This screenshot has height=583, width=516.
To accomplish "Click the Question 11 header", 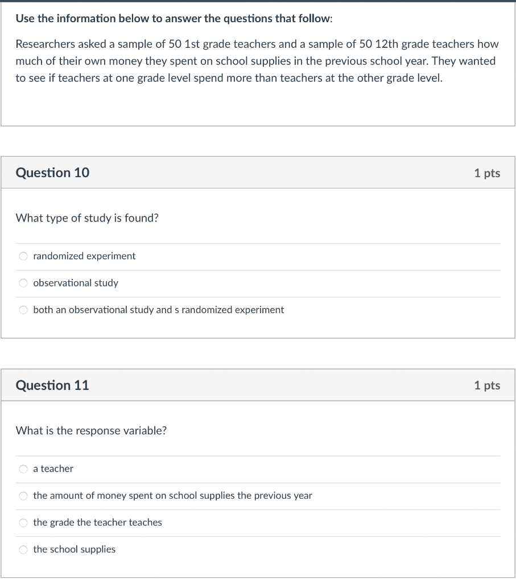I will tap(52, 385).
